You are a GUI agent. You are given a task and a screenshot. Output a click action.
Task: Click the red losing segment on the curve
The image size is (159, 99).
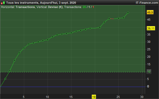(x=112, y=19)
